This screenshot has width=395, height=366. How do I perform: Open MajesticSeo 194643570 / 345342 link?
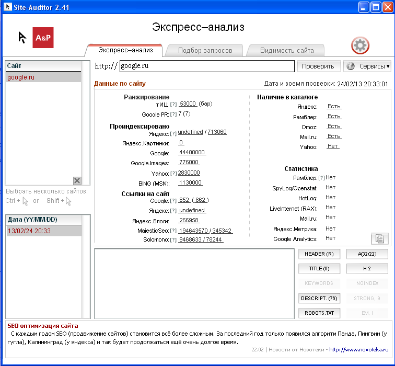205,231
